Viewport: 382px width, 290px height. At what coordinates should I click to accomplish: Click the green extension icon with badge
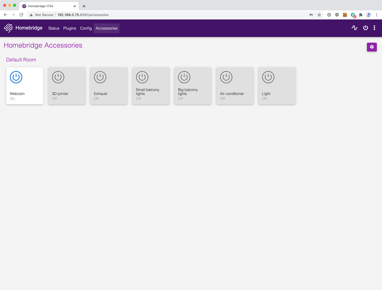click(x=353, y=15)
